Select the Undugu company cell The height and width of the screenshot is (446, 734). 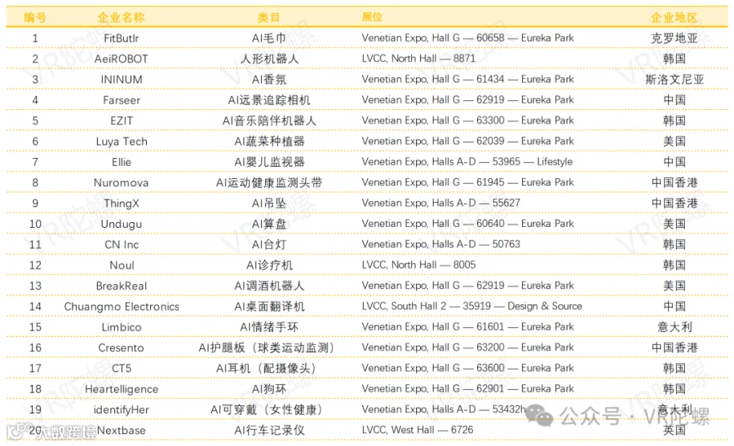coord(122,224)
